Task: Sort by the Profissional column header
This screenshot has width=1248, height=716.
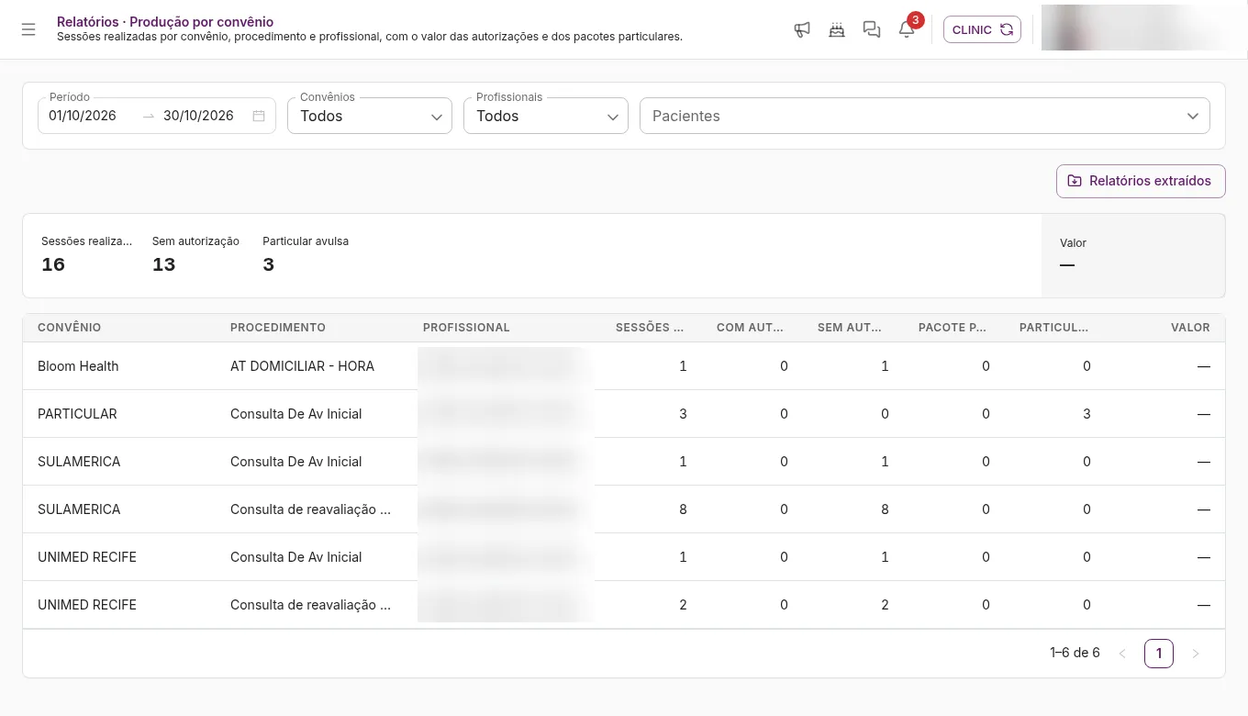Action: point(466,328)
